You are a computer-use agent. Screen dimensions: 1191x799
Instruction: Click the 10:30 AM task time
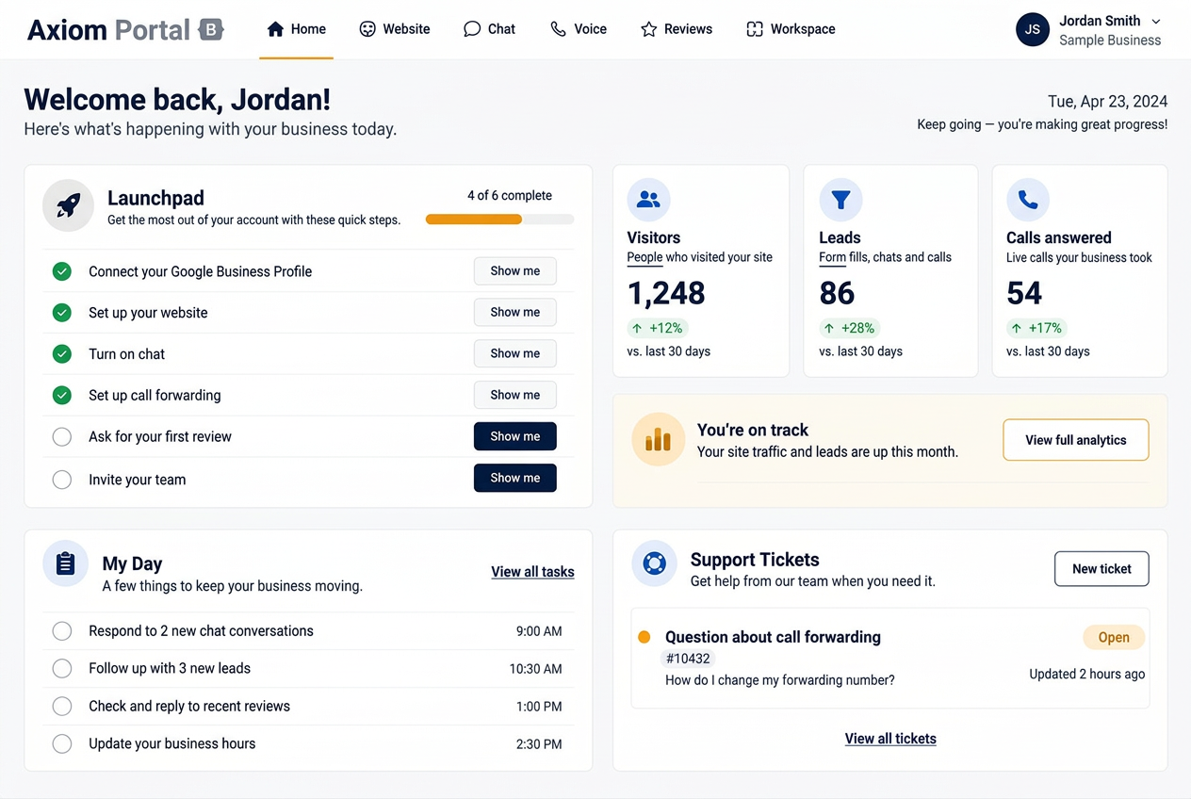coord(535,669)
